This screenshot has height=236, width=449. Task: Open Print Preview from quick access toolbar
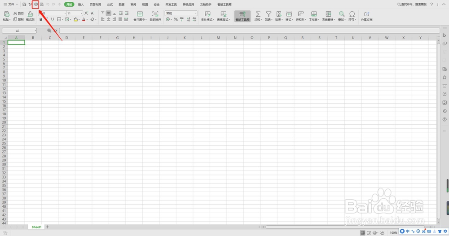(x=42, y=4)
